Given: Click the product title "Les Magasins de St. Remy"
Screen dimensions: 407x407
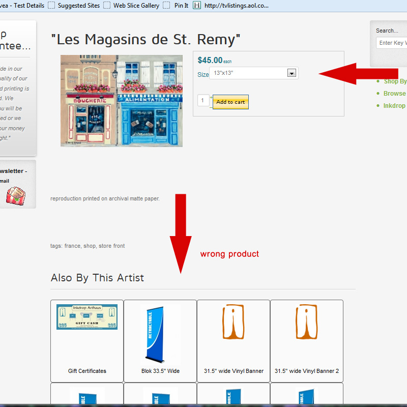Looking at the screenshot, I should pyautogui.click(x=146, y=40).
